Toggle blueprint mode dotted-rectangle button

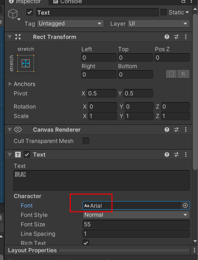click(171, 74)
